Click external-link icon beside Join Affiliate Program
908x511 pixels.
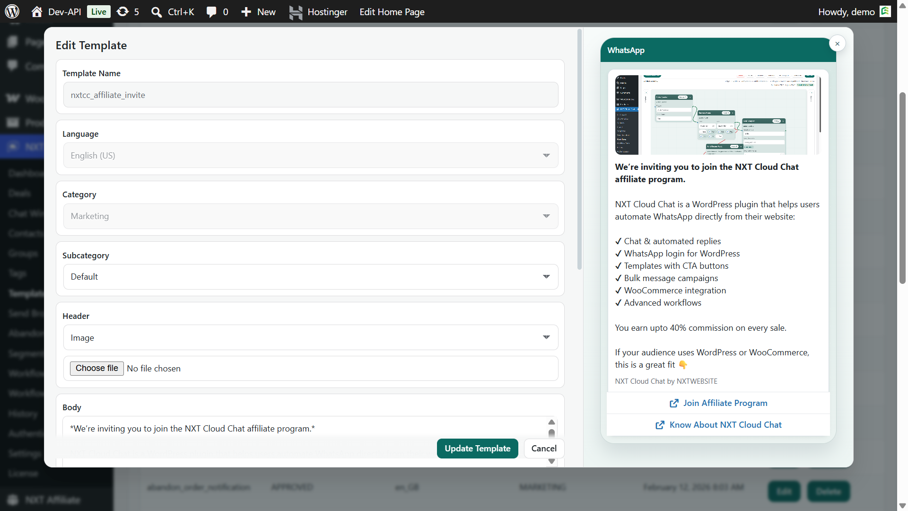tap(674, 403)
